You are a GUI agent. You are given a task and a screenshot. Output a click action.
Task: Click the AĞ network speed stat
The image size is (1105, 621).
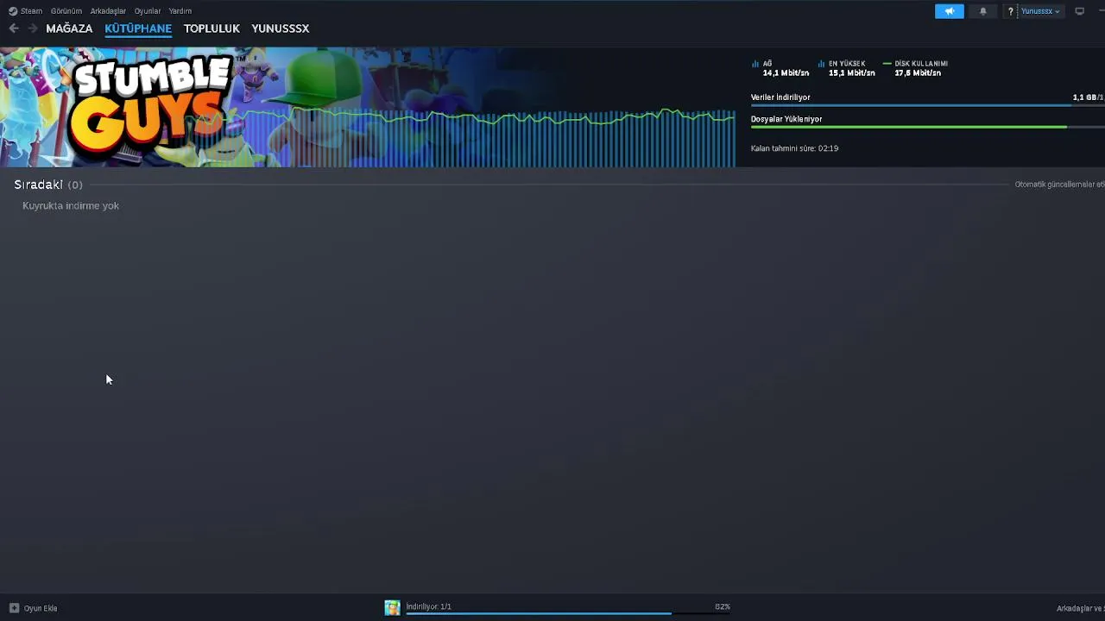tap(781, 68)
